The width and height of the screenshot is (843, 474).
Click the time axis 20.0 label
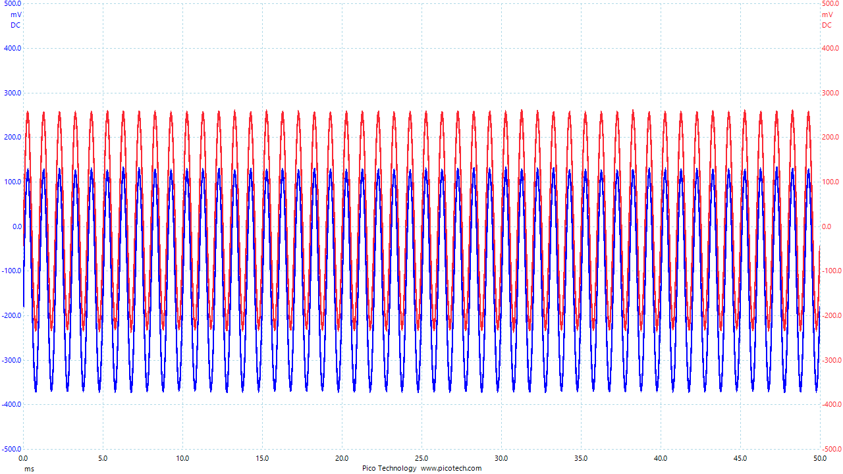pos(342,458)
